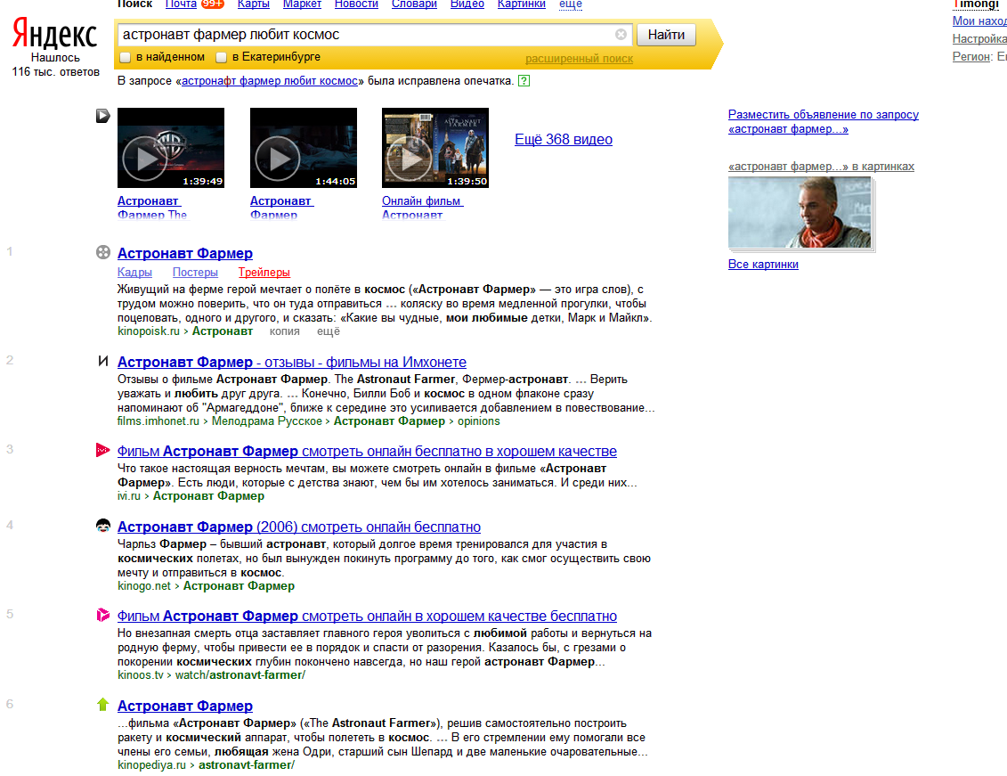Click the Яндекс logo
Viewport: 1007px width, 776px height.
[x=54, y=34]
